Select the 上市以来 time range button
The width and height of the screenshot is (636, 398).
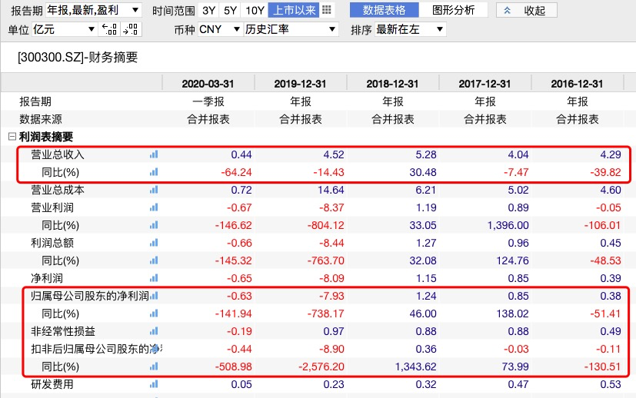(293, 10)
